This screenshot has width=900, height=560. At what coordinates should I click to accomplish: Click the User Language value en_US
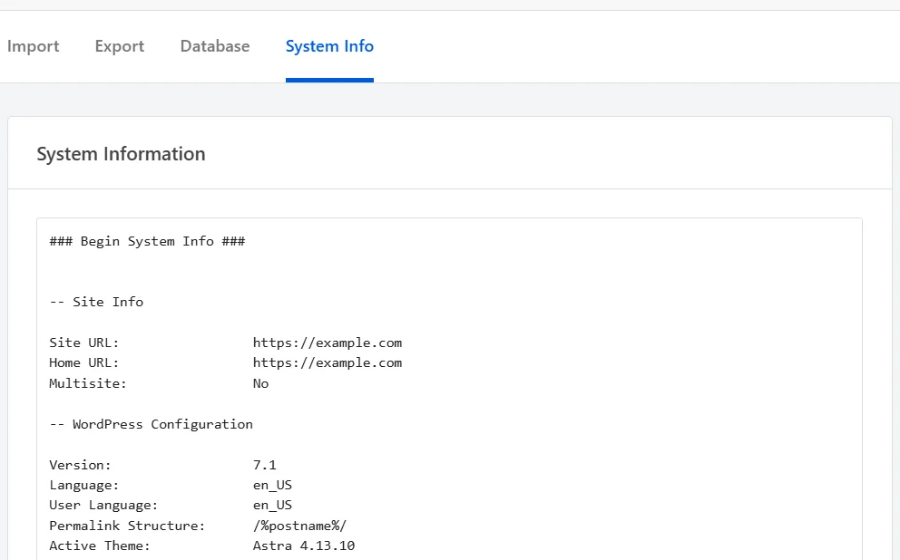coord(272,505)
